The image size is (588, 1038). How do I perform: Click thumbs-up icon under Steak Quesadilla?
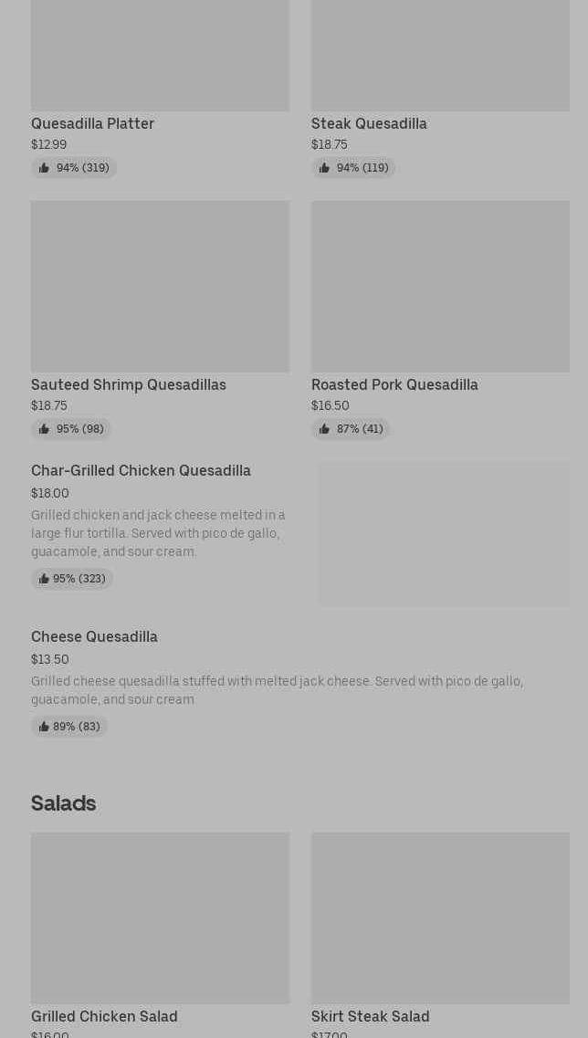(324, 168)
